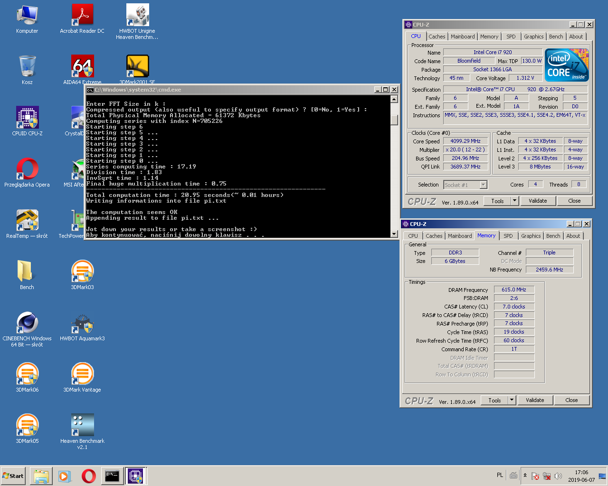
Task: Expand Tools dropdown arrow in lower CPU-Z
Action: (511, 400)
